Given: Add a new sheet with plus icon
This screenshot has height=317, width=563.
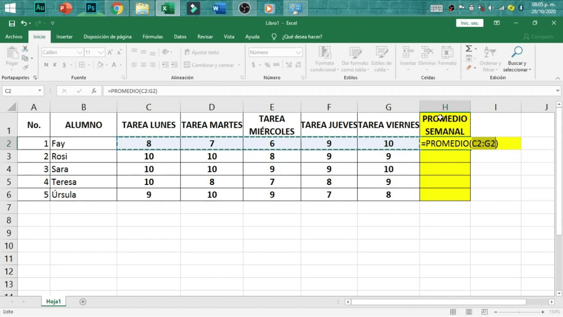Looking at the screenshot, I should coord(83,302).
